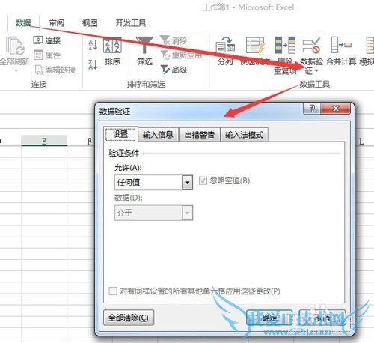The height and width of the screenshot is (343, 374).
Task: Toggle 忽略空值 checkbox
Action: click(203, 180)
